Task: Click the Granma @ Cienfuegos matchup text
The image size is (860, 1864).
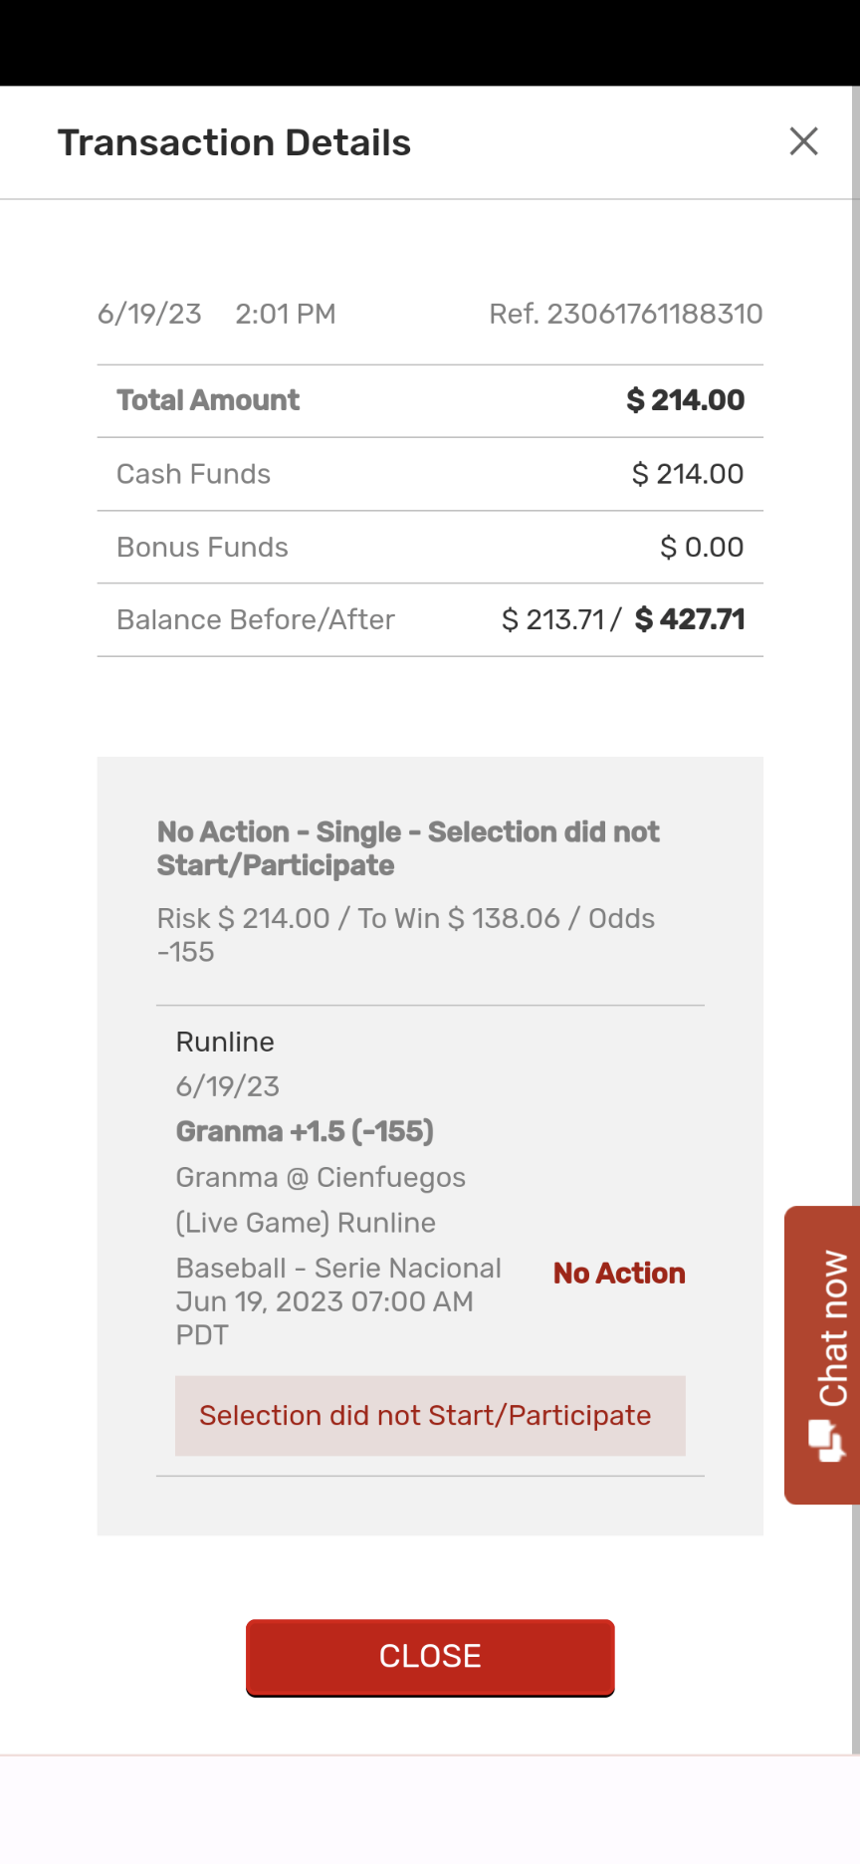Action: (321, 1177)
